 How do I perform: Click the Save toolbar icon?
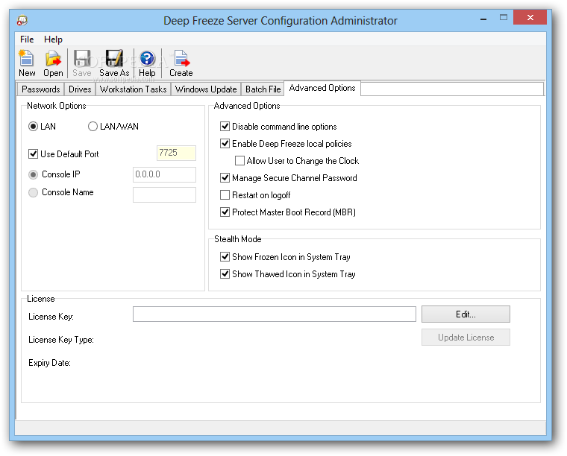pos(82,63)
